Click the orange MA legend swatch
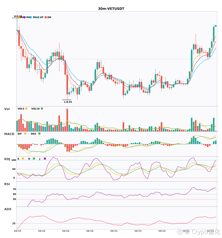 19,17
